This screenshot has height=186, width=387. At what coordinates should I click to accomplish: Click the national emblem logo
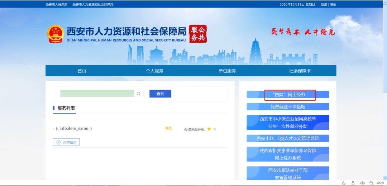pyautogui.click(x=56, y=34)
